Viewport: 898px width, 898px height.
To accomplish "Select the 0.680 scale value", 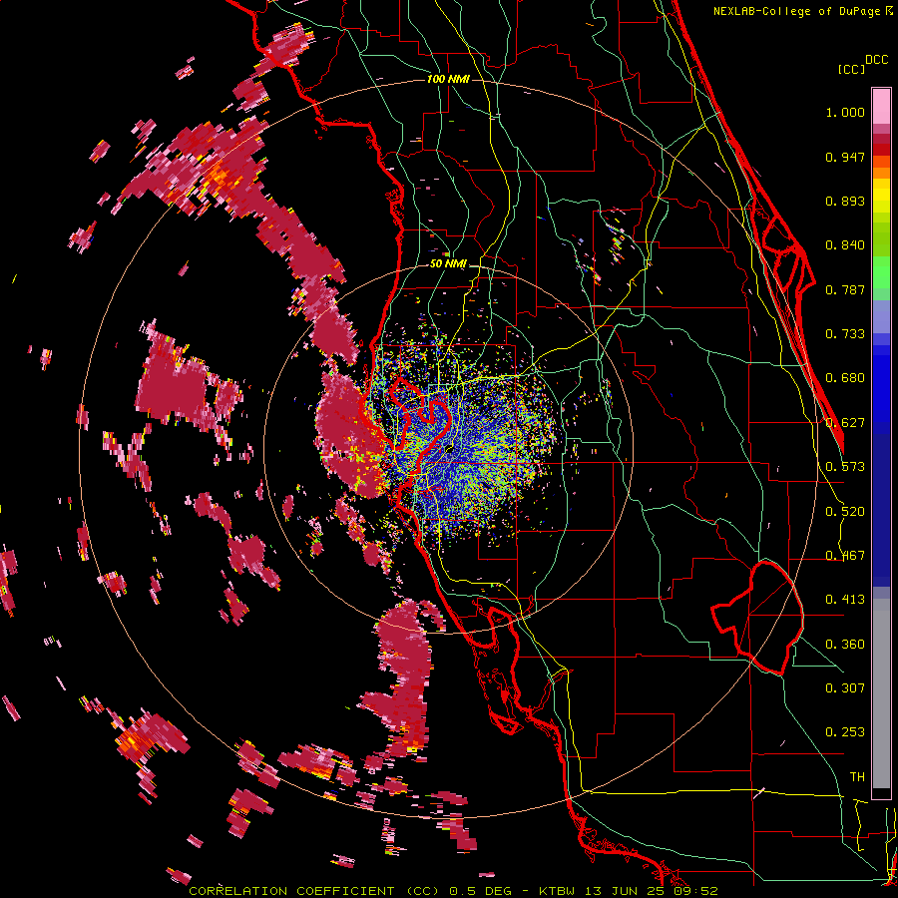I will (845, 378).
